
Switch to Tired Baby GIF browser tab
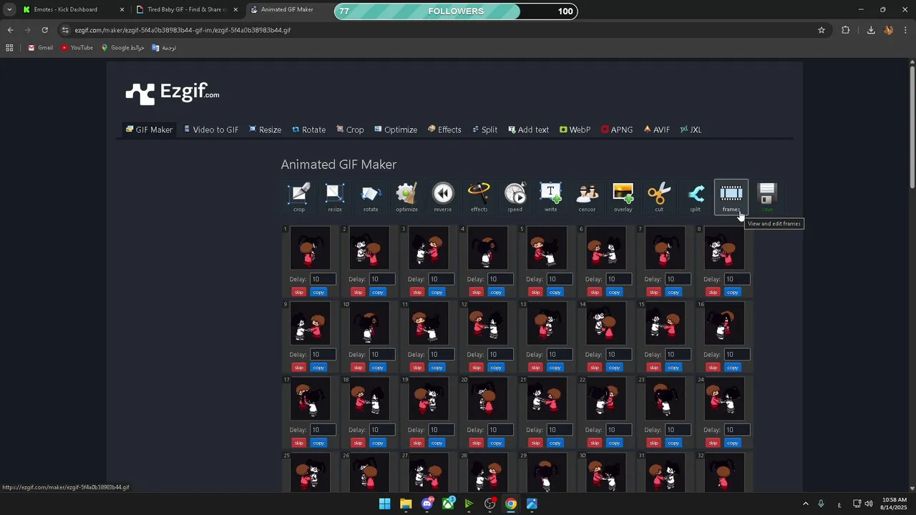click(x=186, y=10)
